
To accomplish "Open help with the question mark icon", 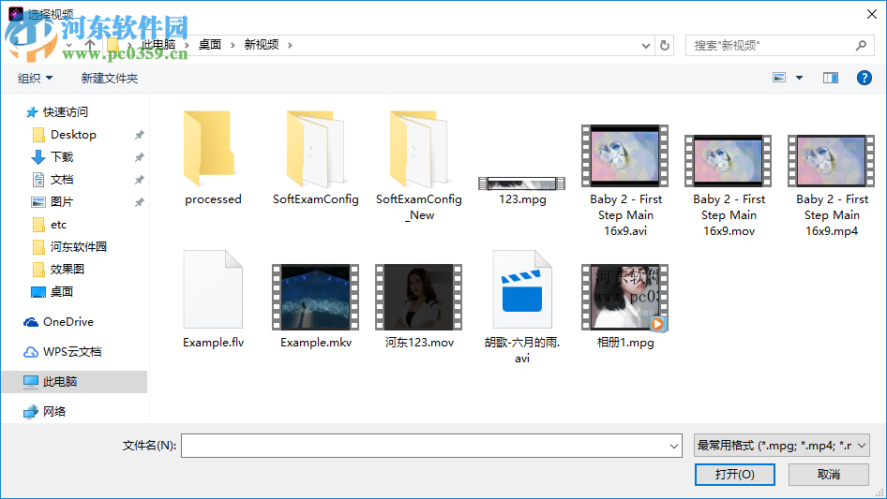I will click(x=864, y=78).
